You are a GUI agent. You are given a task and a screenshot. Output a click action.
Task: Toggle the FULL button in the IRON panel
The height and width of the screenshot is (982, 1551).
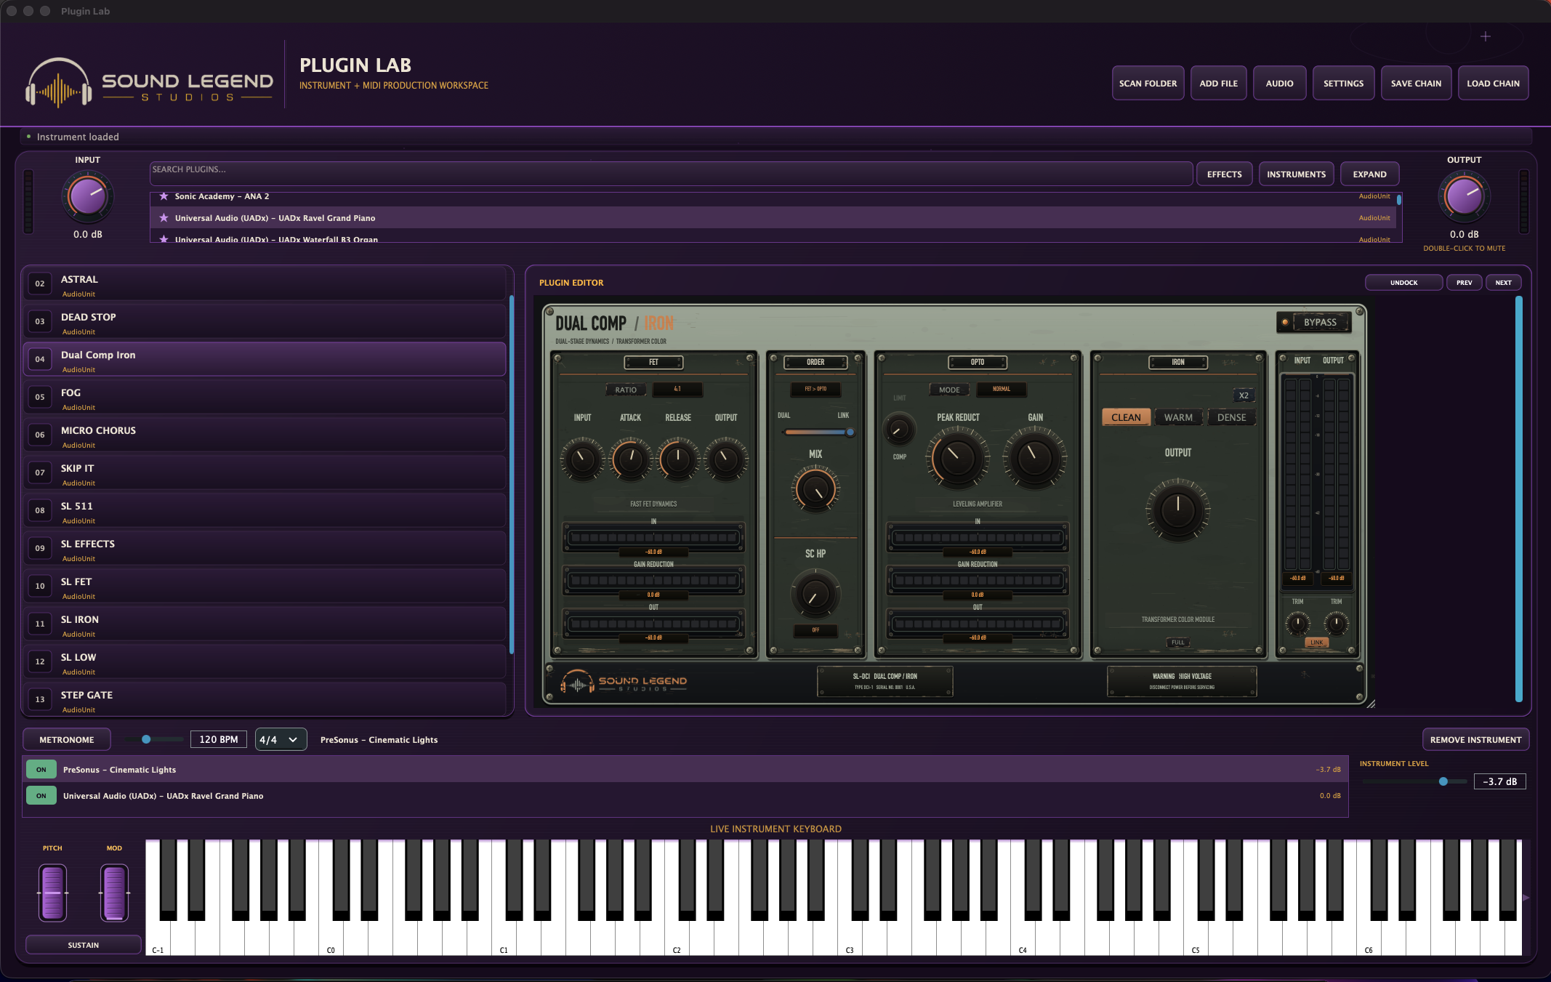(1177, 643)
